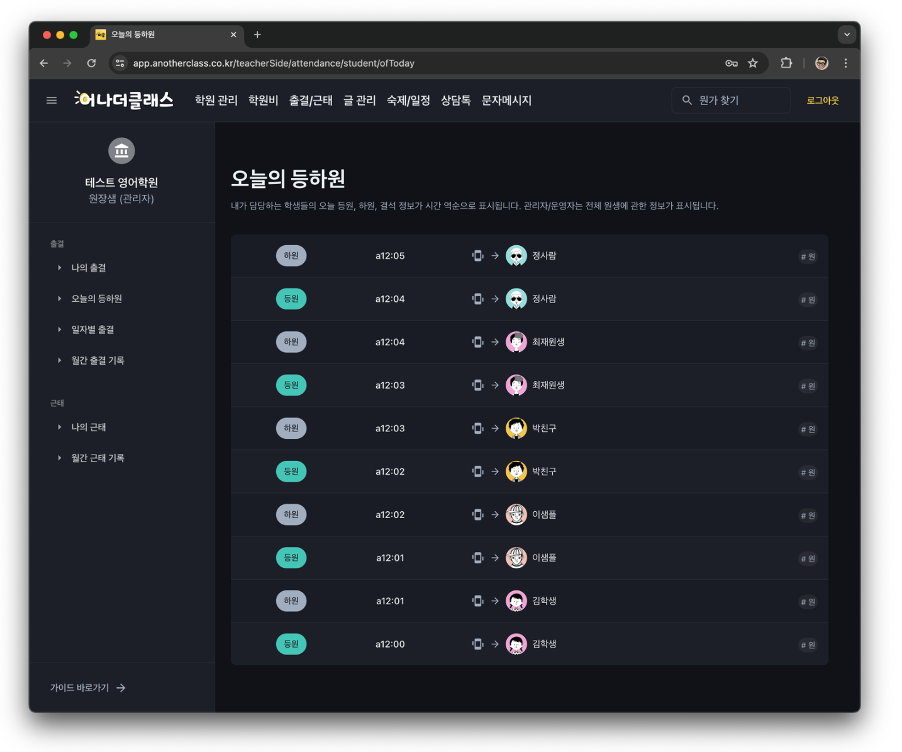The width and height of the screenshot is (902, 752).
Task: Open the tab search dropdown arrow
Action: tap(847, 35)
